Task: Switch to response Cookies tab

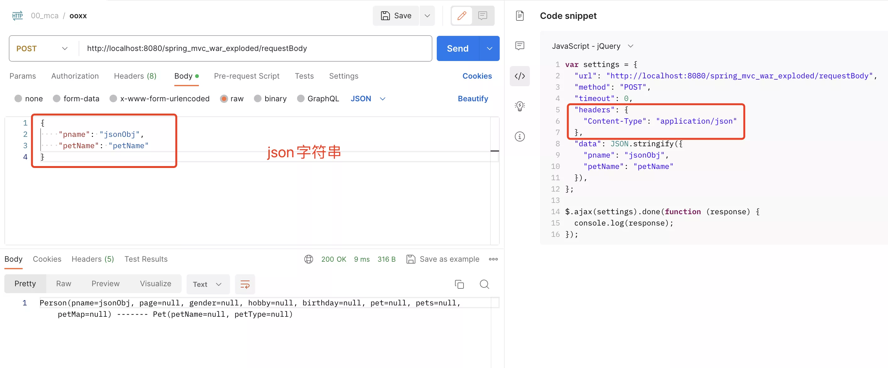Action: [x=47, y=259]
